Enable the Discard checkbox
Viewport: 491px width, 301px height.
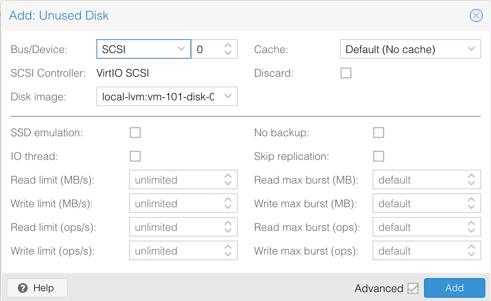pos(346,73)
